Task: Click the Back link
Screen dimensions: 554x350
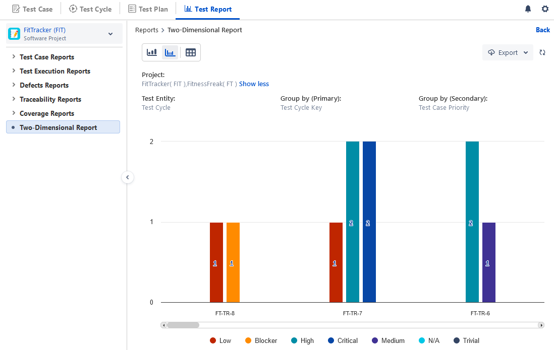Action: coord(543,30)
